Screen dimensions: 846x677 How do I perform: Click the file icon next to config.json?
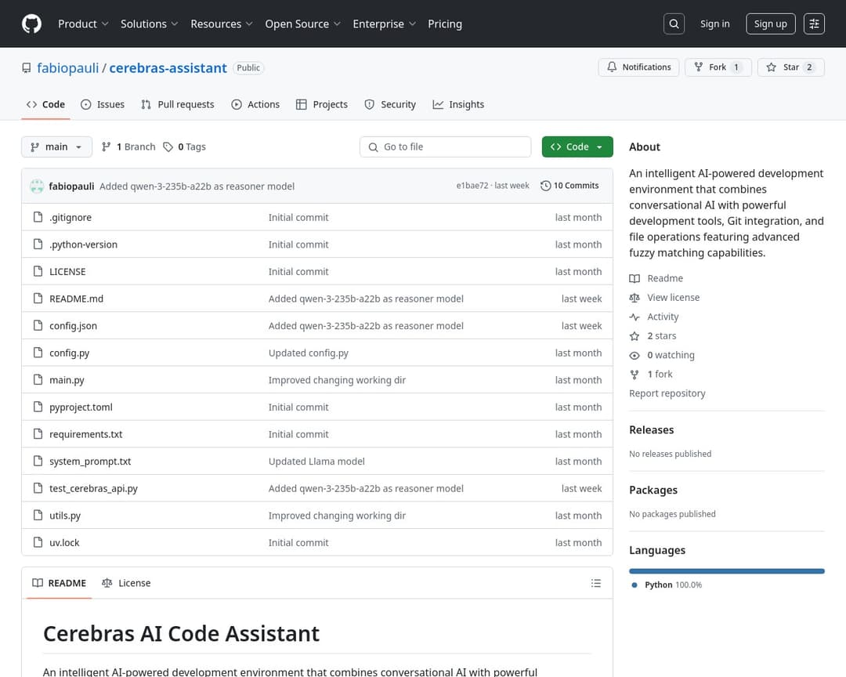38,325
